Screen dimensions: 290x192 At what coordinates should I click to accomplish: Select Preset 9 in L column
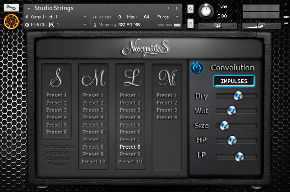(x=130, y=154)
